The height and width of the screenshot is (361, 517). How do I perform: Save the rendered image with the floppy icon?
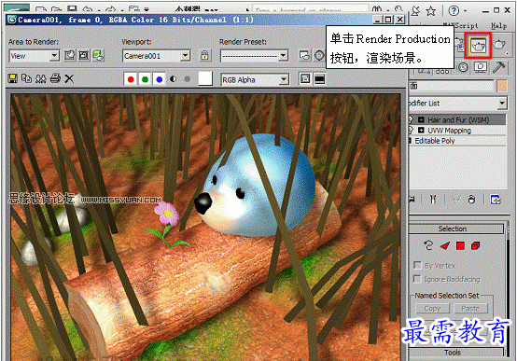tap(12, 78)
